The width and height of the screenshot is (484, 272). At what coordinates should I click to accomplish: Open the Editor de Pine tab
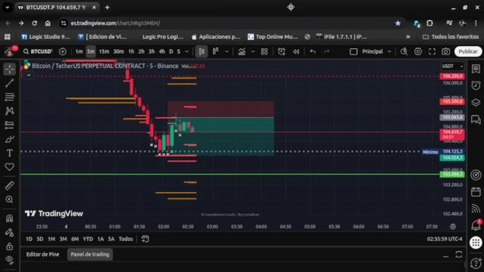pyautogui.click(x=43, y=254)
